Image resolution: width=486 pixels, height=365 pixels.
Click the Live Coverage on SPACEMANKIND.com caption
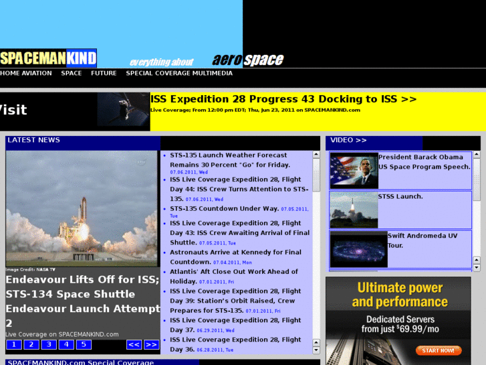coord(62,334)
